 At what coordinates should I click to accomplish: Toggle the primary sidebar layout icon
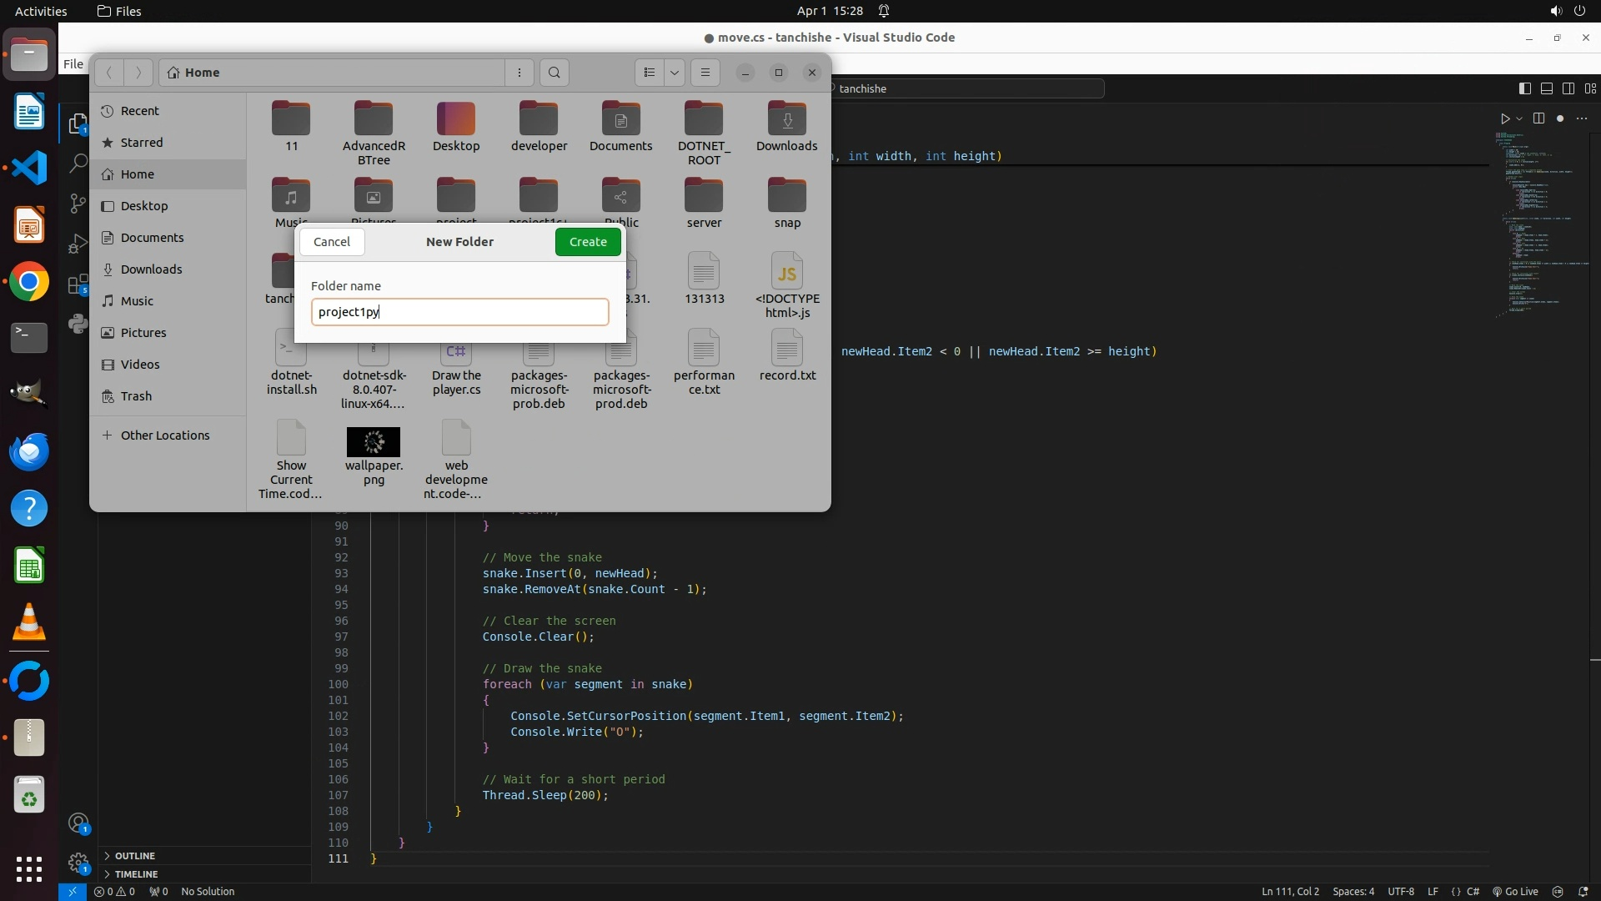(1524, 88)
